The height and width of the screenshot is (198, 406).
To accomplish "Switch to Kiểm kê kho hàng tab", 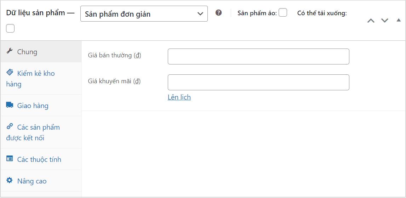I will (x=41, y=79).
